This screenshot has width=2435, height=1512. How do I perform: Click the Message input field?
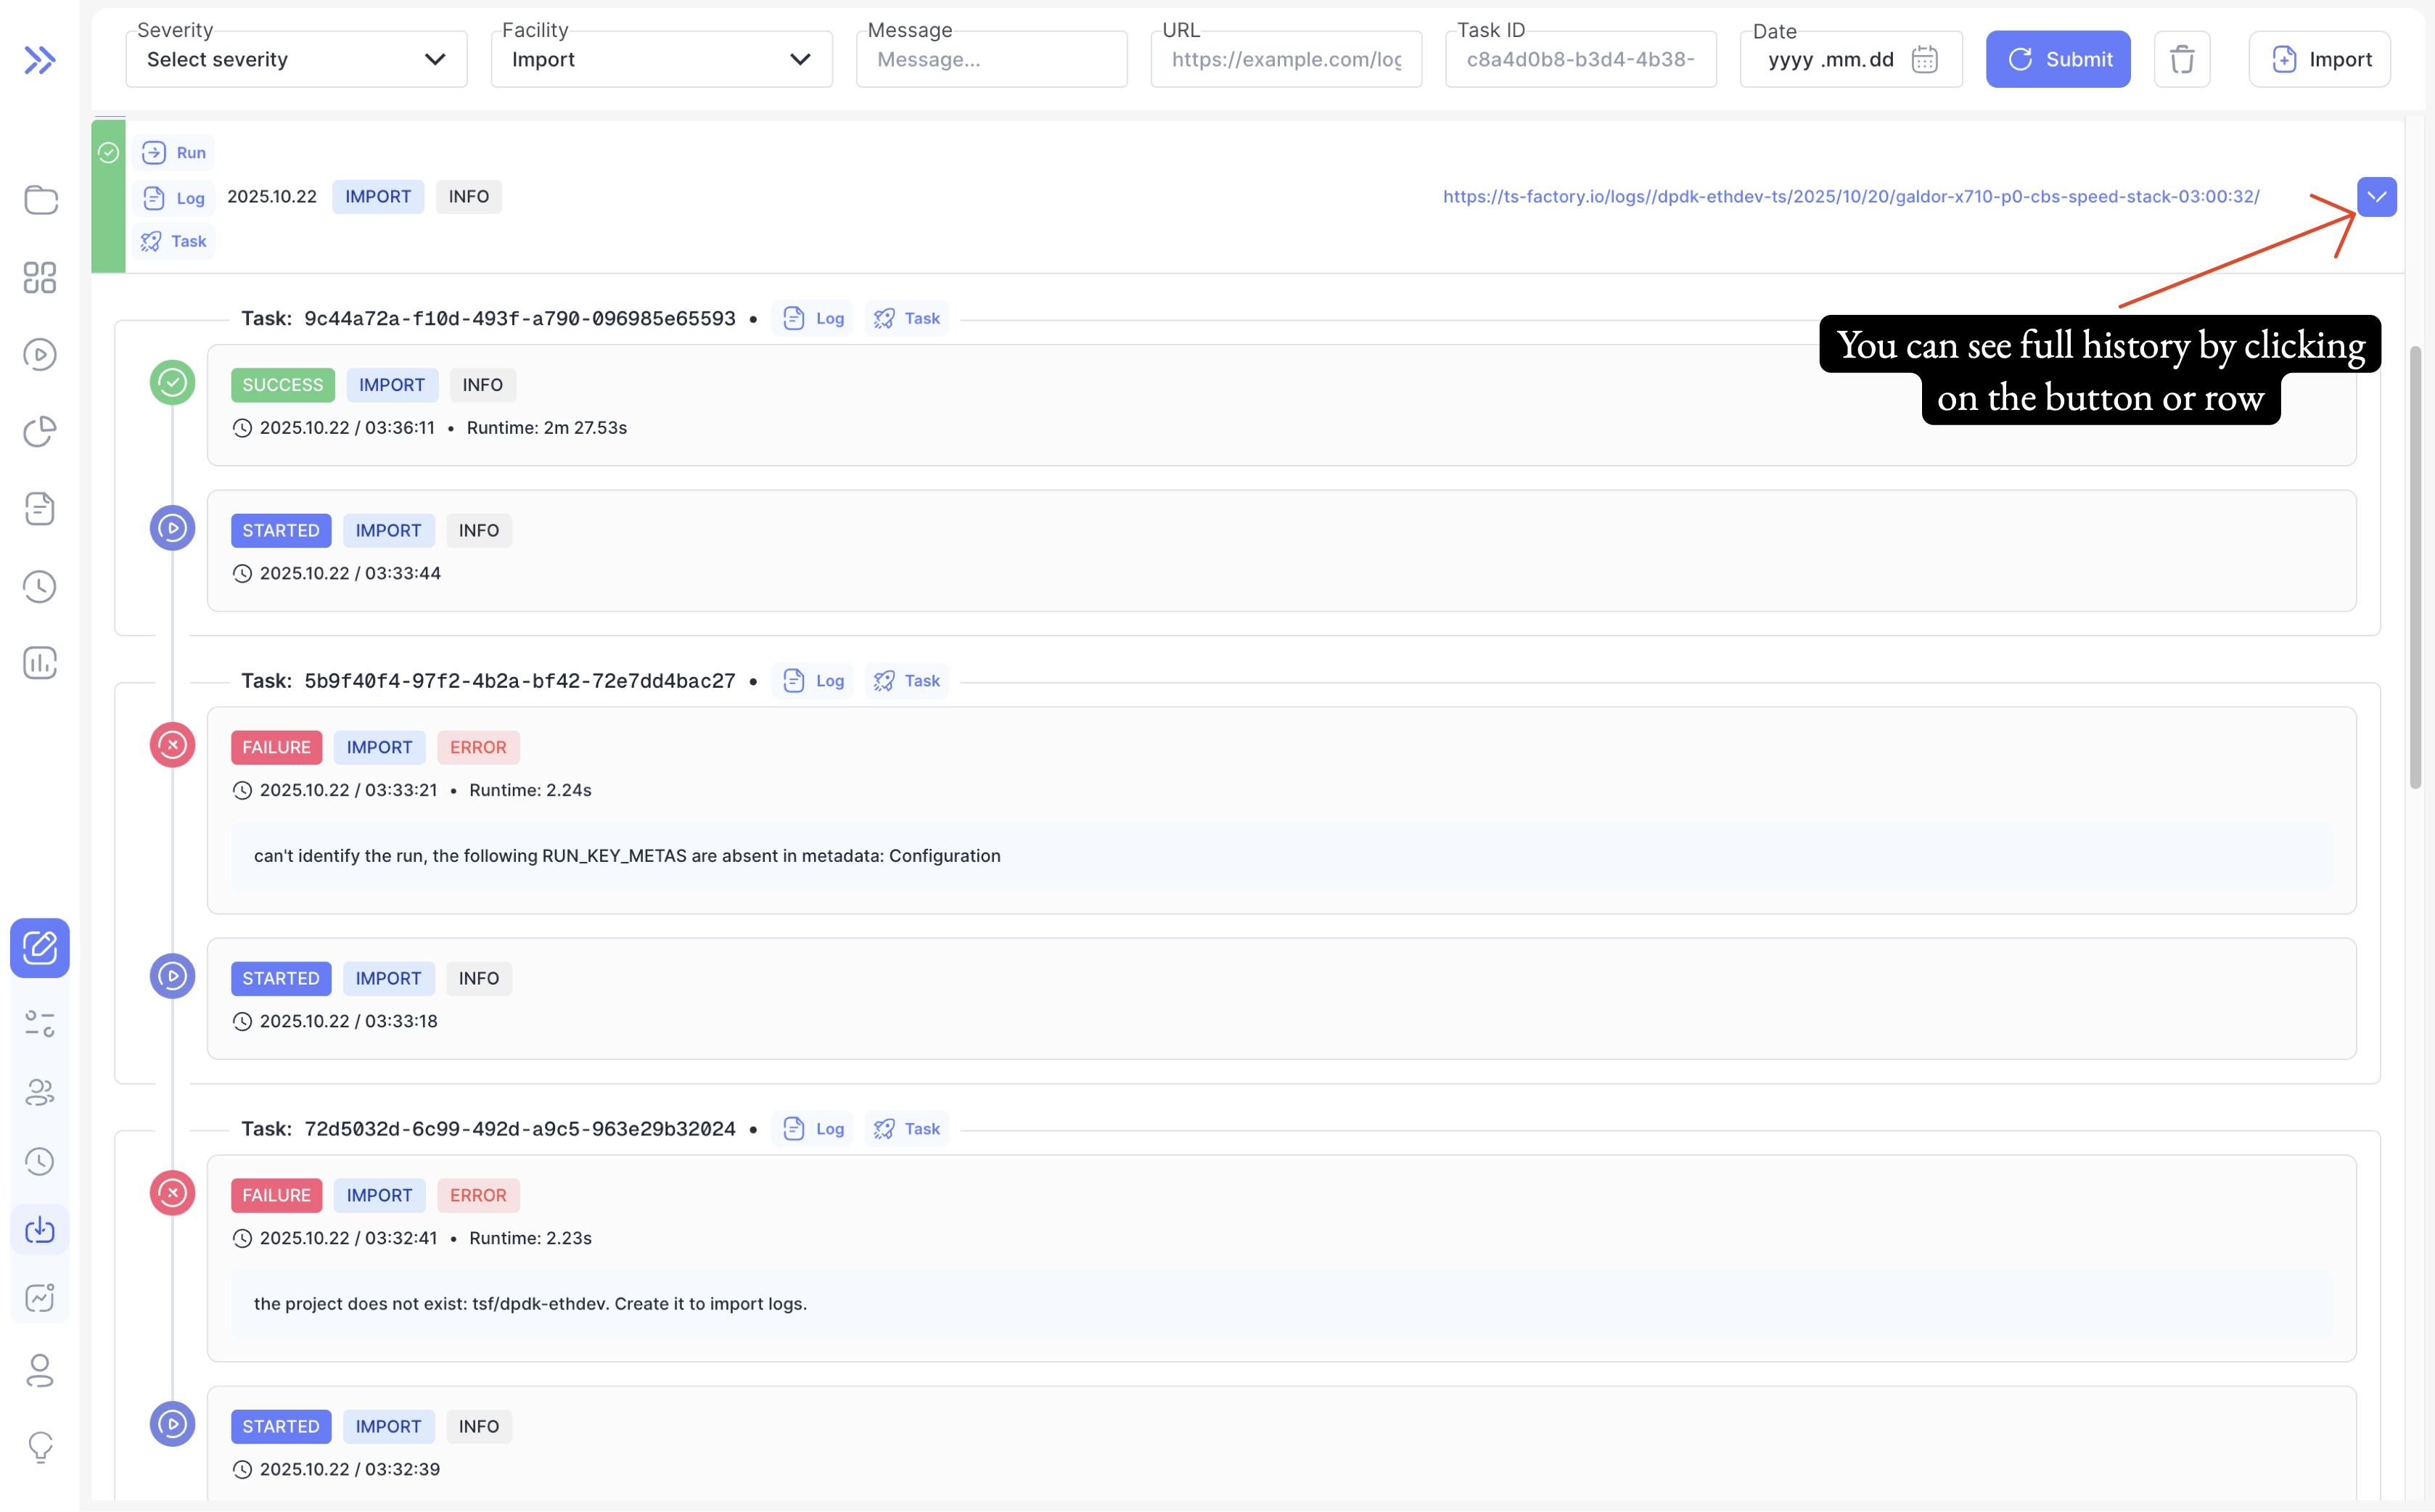tap(991, 59)
